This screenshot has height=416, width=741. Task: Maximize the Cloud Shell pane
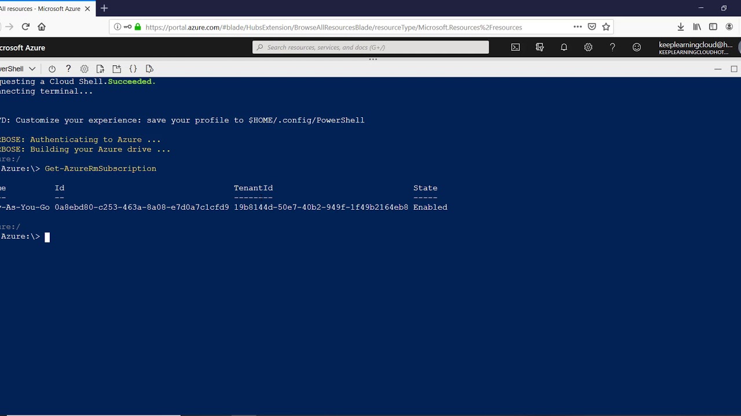[x=734, y=69]
